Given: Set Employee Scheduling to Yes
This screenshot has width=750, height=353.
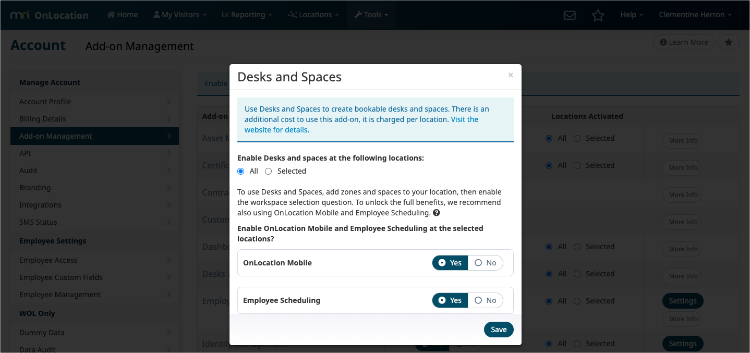Looking at the screenshot, I should coord(450,300).
